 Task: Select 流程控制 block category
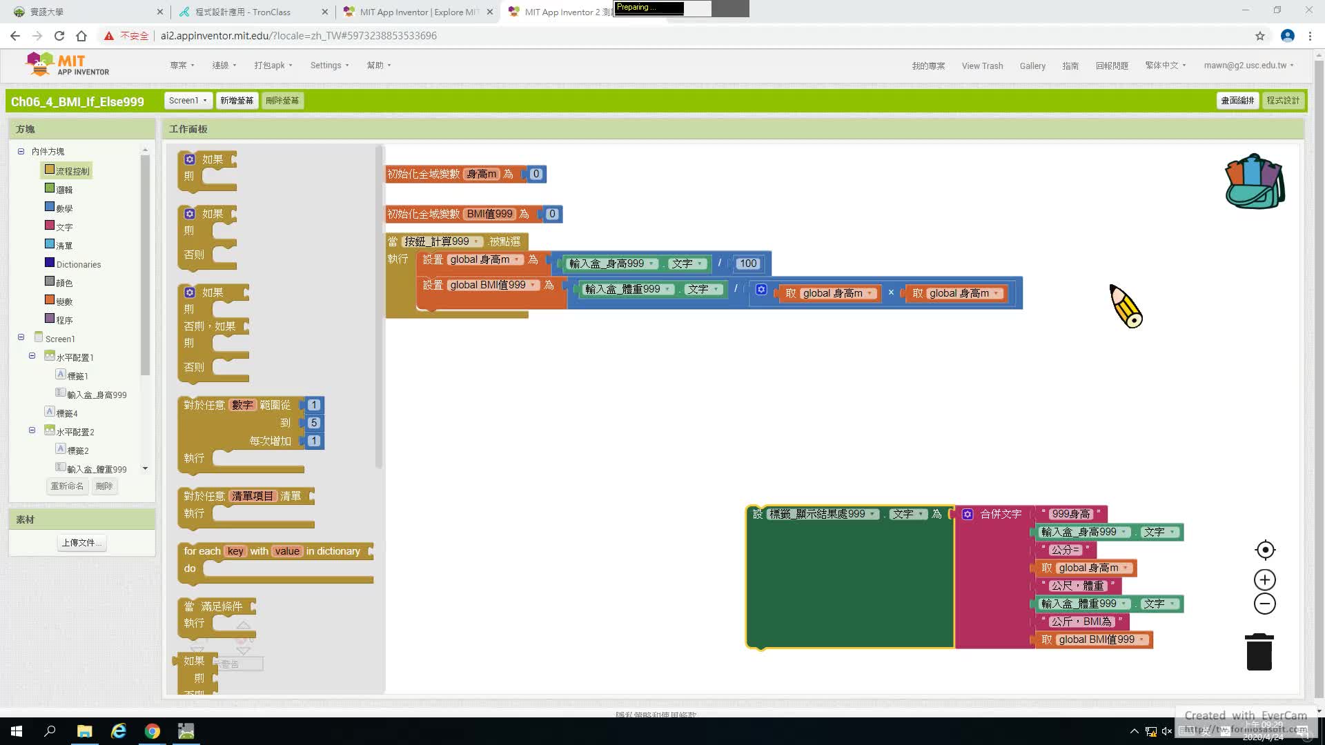point(67,170)
